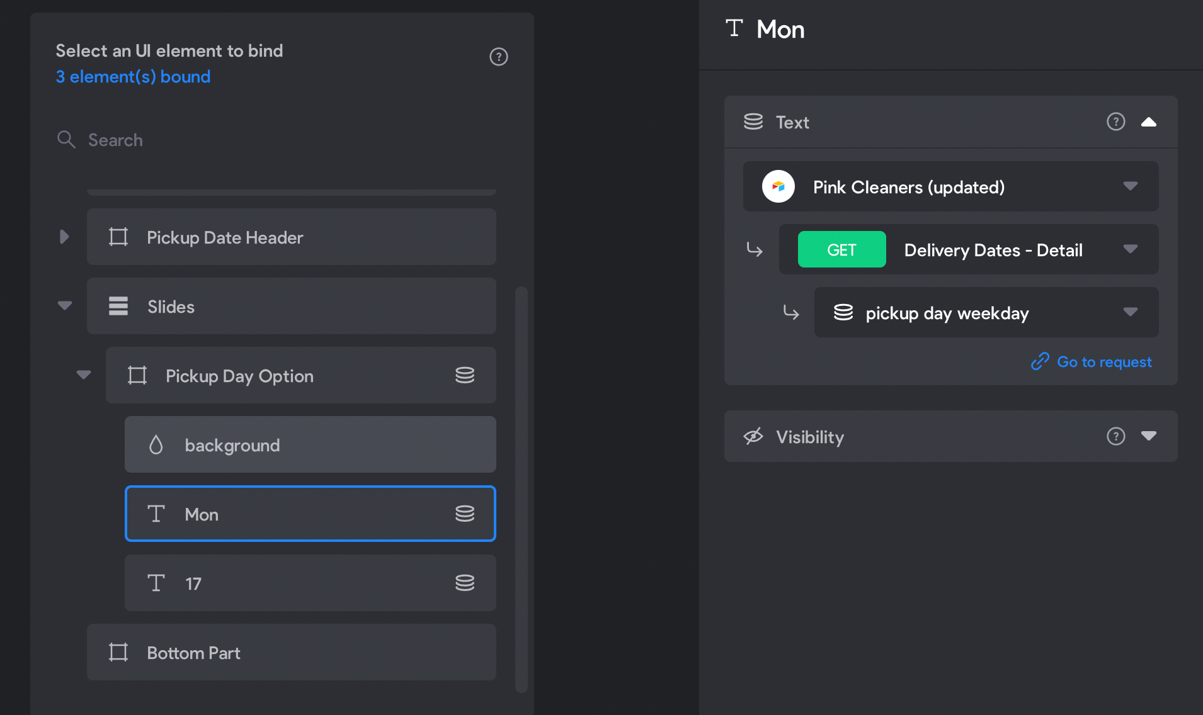
Task: Click the GET method badge
Action: 841,249
